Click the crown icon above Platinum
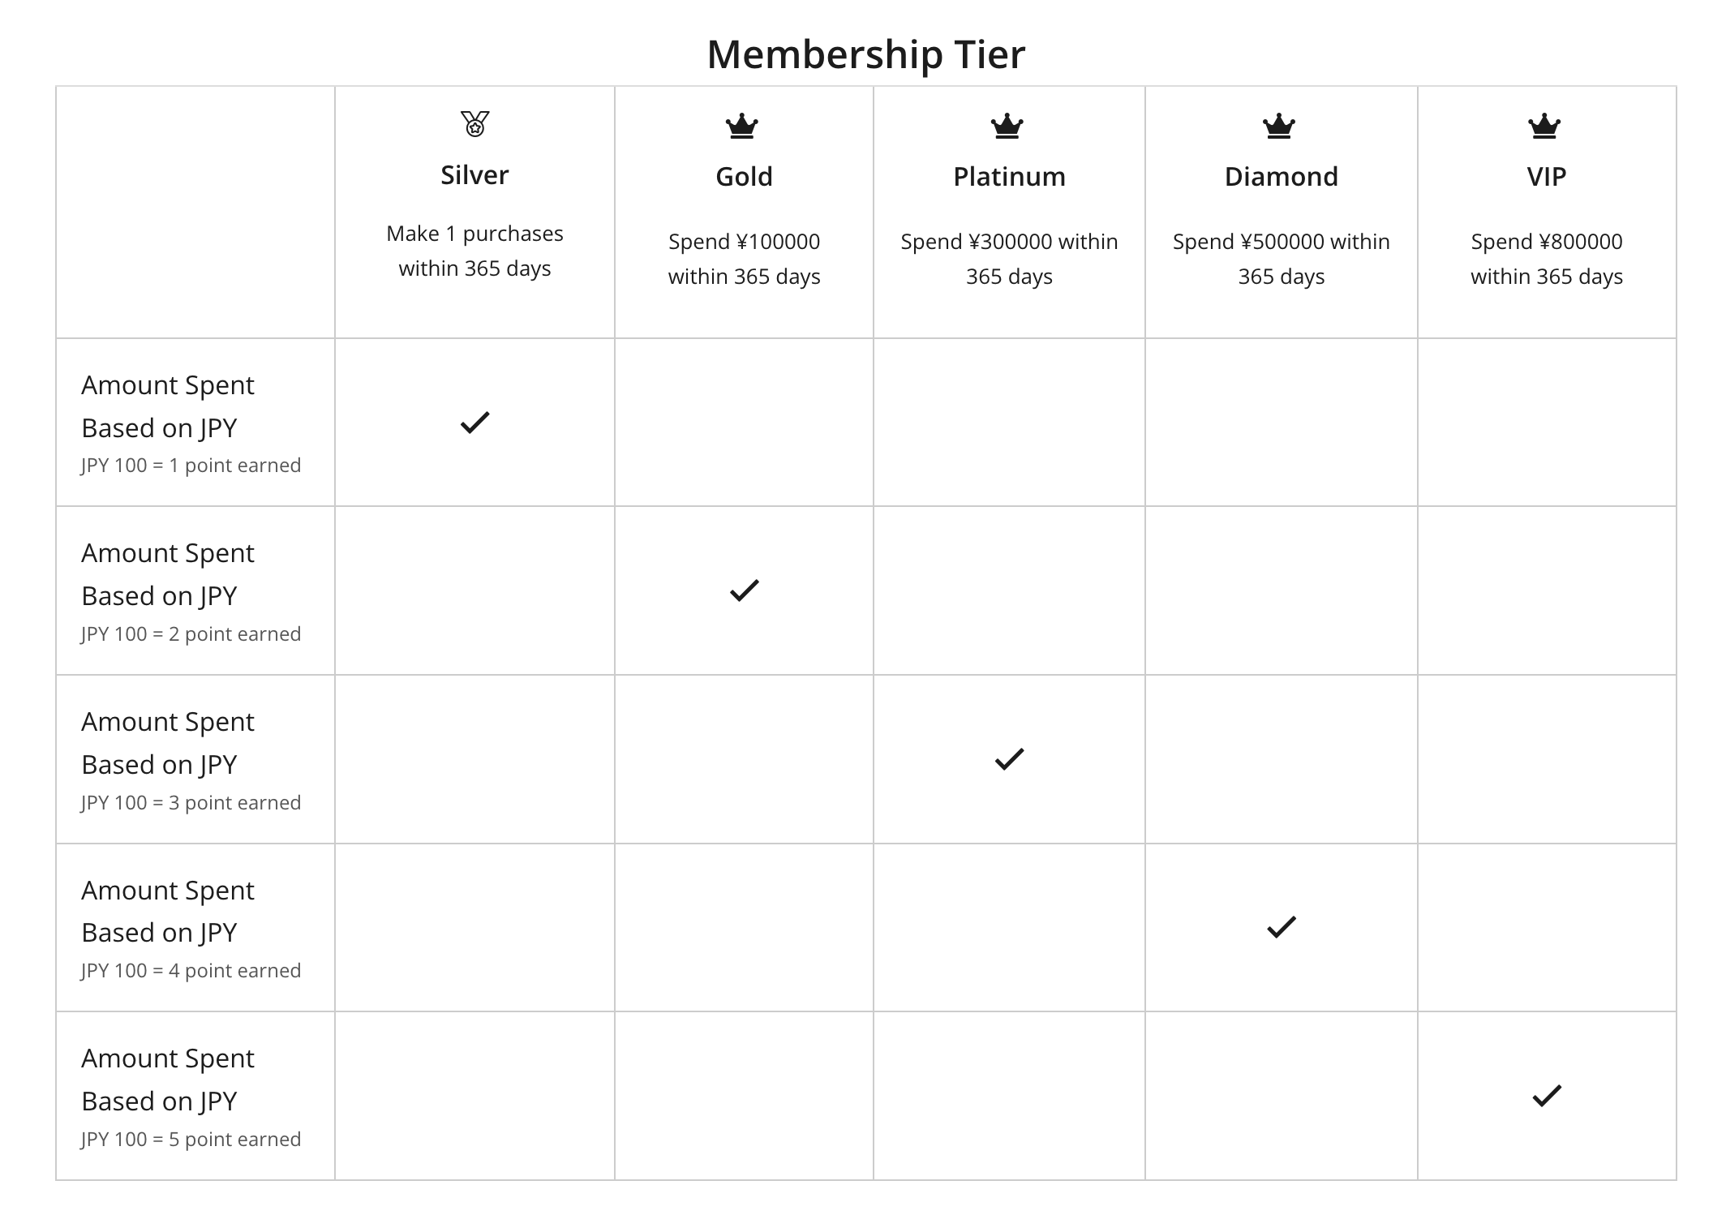This screenshot has height=1228, width=1726. click(x=1007, y=126)
